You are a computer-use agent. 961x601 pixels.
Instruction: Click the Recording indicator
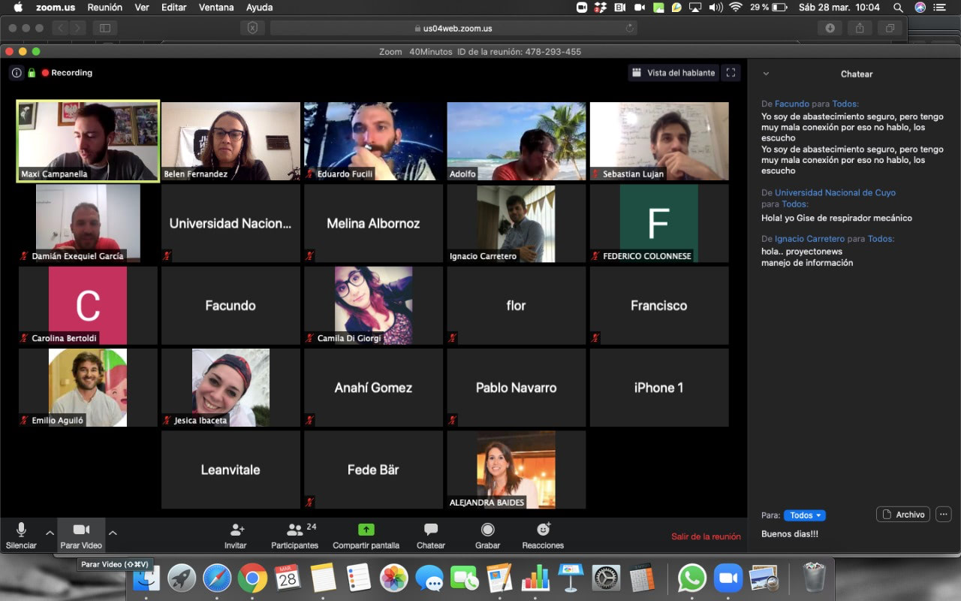67,73
